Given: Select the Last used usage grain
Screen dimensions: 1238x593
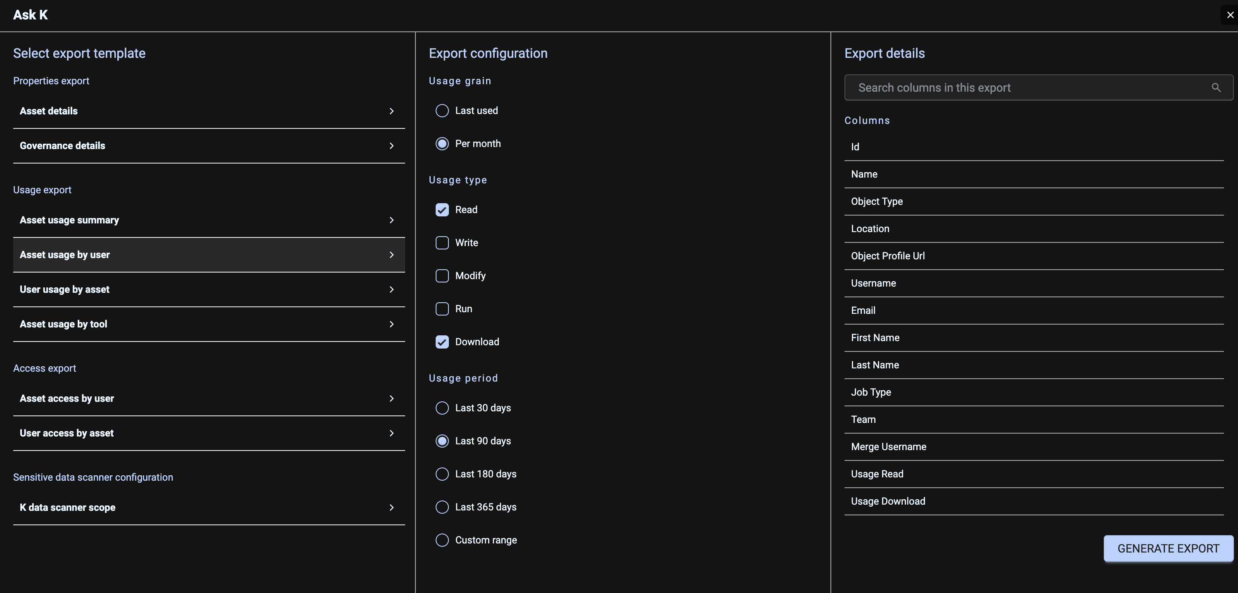Looking at the screenshot, I should 442,111.
